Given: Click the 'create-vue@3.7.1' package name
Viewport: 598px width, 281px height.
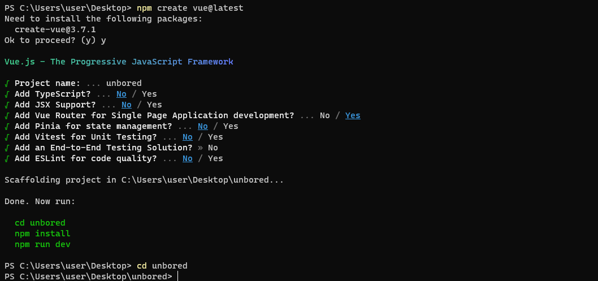Looking at the screenshot, I should [x=55, y=29].
